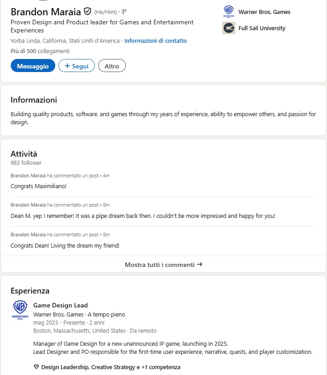
Task: Click the diamond icon next to Design Leadership
Action: (x=36, y=368)
